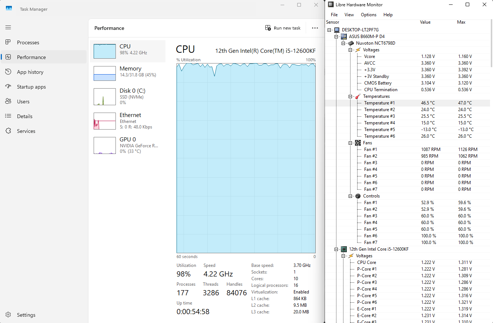Screen dimensions: 493x323
Task: Select the Temperature #5 row showing -13.0 °C
Action: point(407,130)
